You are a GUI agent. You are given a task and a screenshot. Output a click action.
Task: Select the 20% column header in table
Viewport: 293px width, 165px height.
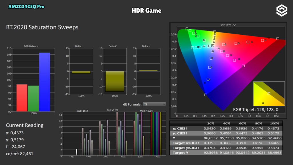point(211,123)
